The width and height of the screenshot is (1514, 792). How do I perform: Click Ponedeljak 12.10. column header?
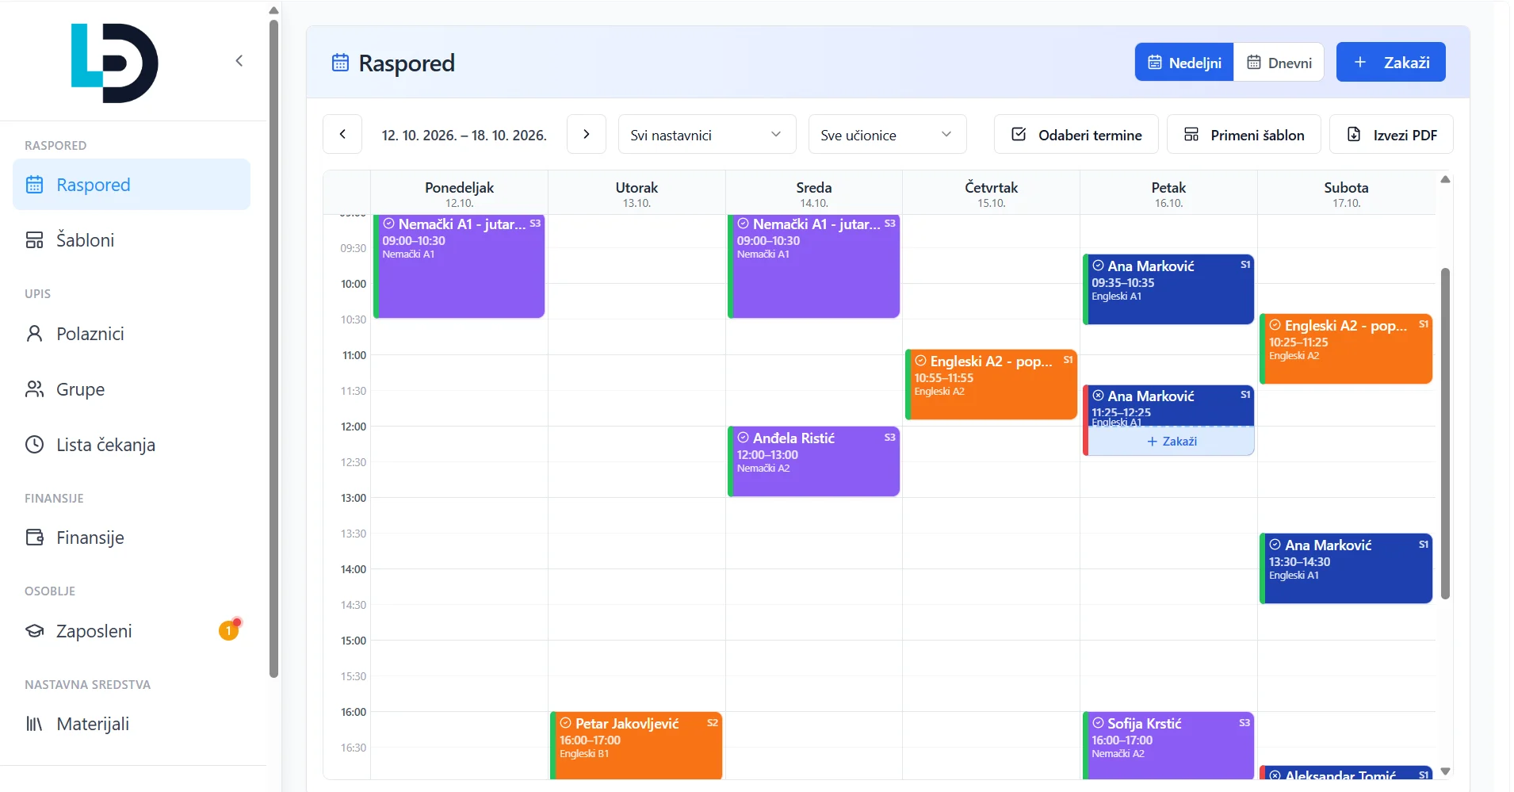[x=459, y=193]
